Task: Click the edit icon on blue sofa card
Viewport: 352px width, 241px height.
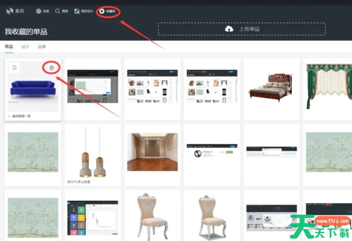Action: tap(14, 68)
